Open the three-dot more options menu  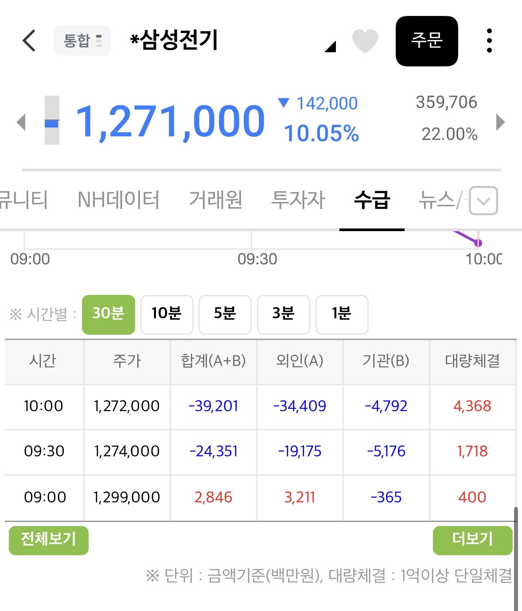489,41
